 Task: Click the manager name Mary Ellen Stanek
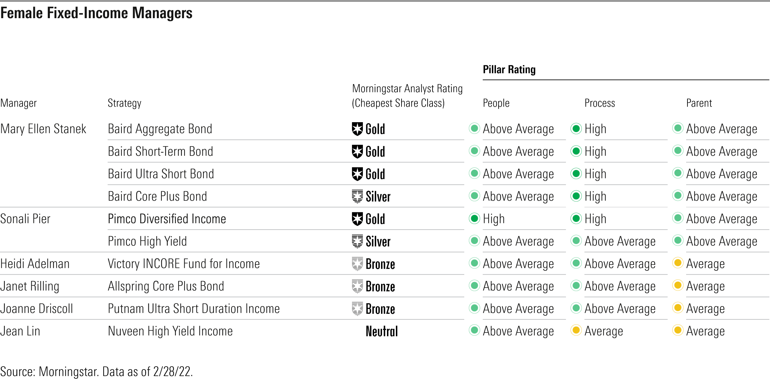click(x=43, y=129)
